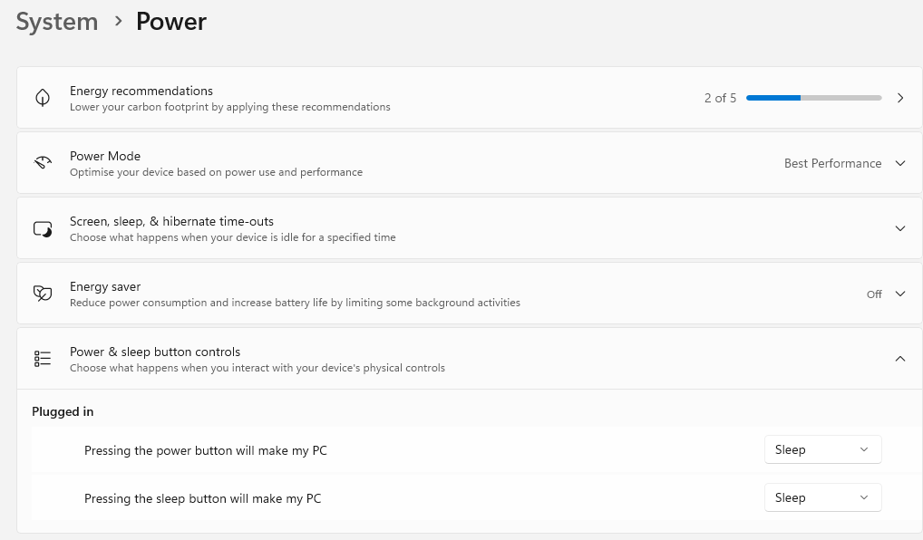Click the "Pressing the sleep button" row label
923x540 pixels.
[202, 498]
